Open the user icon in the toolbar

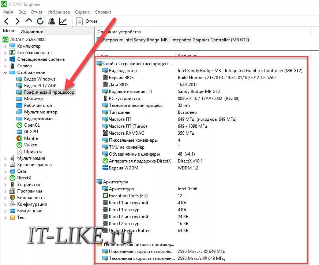52,21
